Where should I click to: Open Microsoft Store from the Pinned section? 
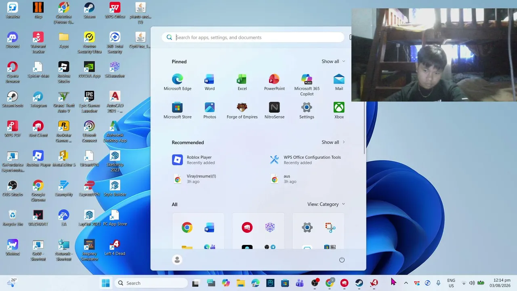(x=177, y=110)
